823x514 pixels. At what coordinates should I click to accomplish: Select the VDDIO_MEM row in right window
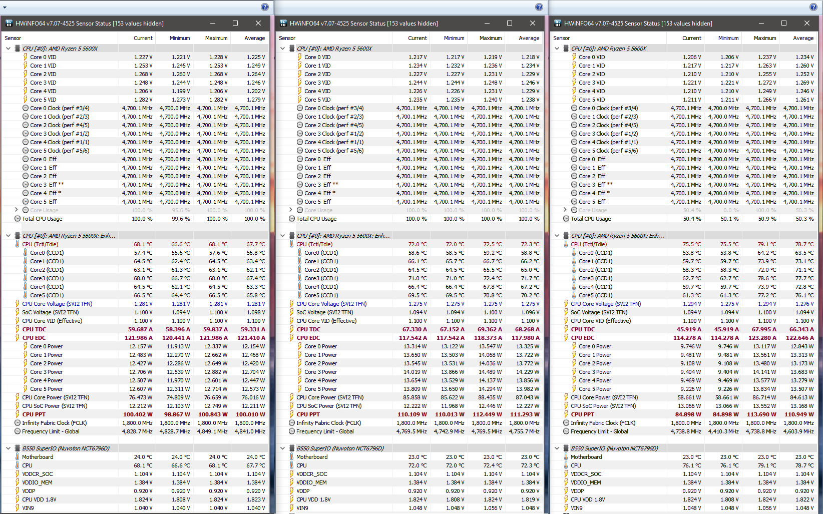click(684, 482)
